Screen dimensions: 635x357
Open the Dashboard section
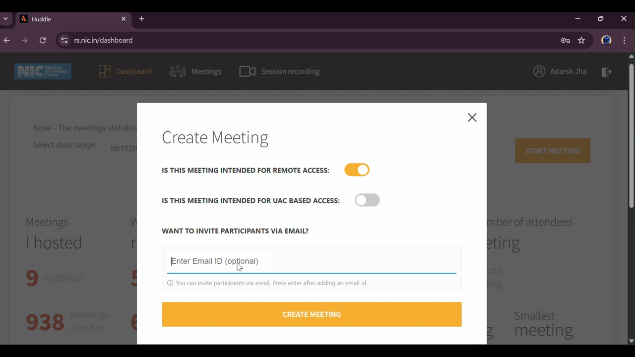pyautogui.click(x=125, y=71)
